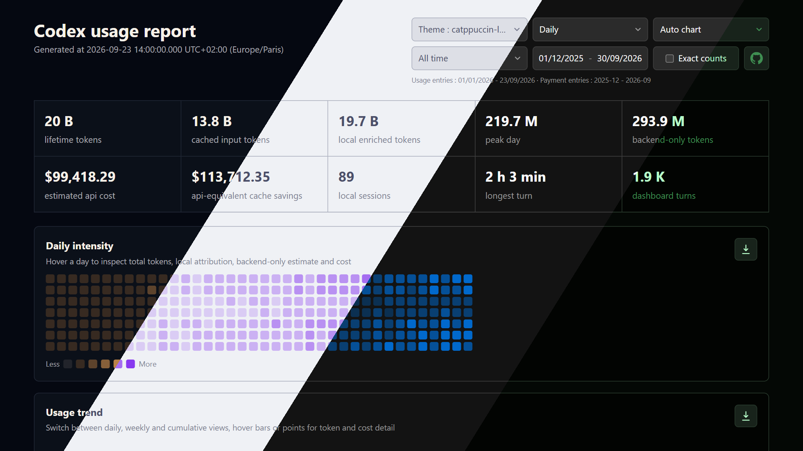
Task: Edit the start date 01/12/2025
Action: tap(561, 58)
